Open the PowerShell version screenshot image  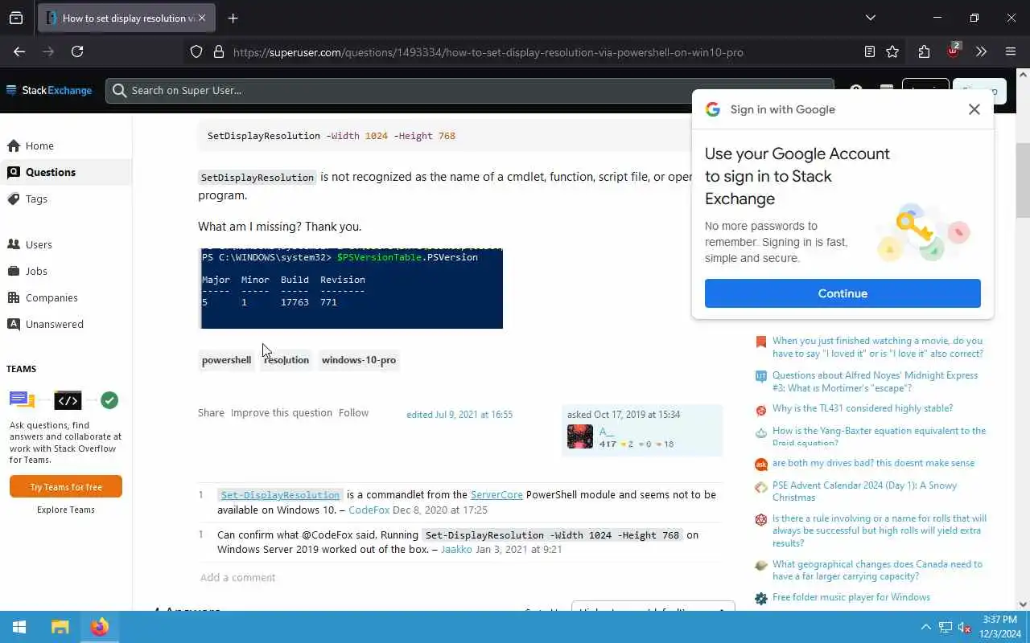coord(351,289)
